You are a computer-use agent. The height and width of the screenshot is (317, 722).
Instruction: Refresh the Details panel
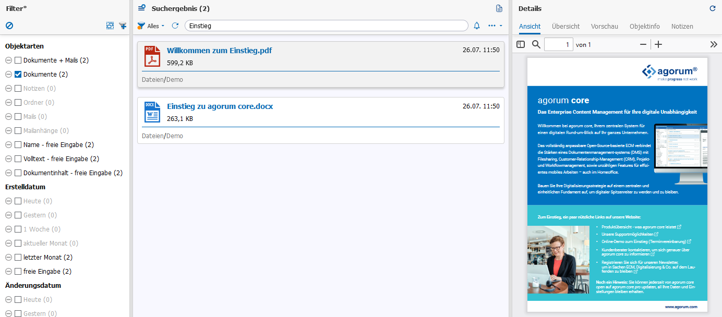pyautogui.click(x=713, y=8)
